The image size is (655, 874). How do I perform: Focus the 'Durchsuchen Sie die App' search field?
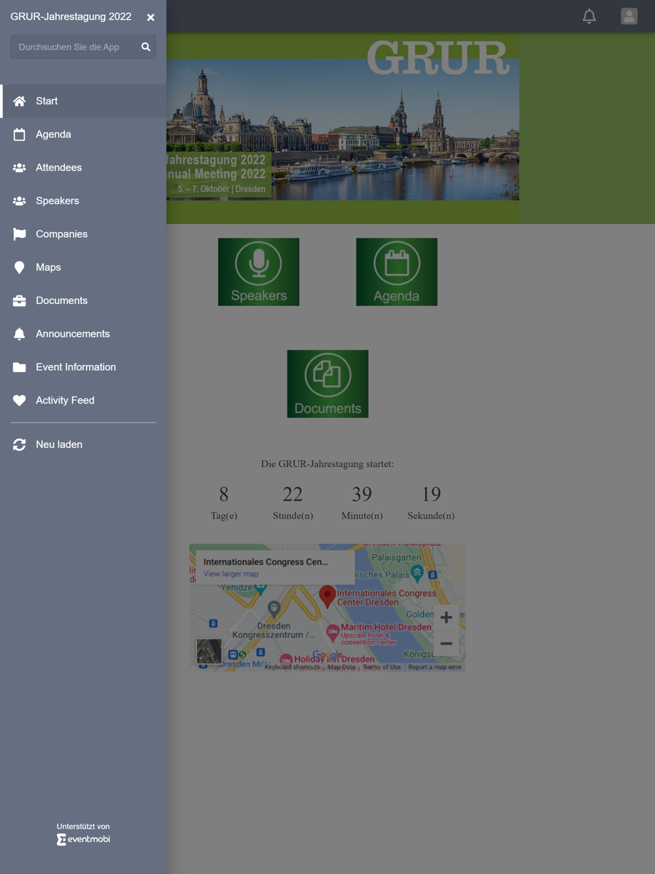point(83,47)
